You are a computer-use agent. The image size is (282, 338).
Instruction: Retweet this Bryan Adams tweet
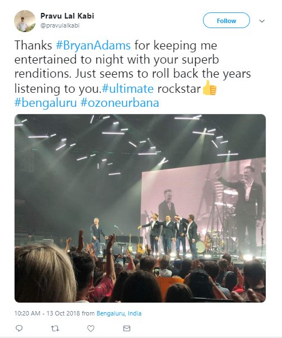[55, 328]
